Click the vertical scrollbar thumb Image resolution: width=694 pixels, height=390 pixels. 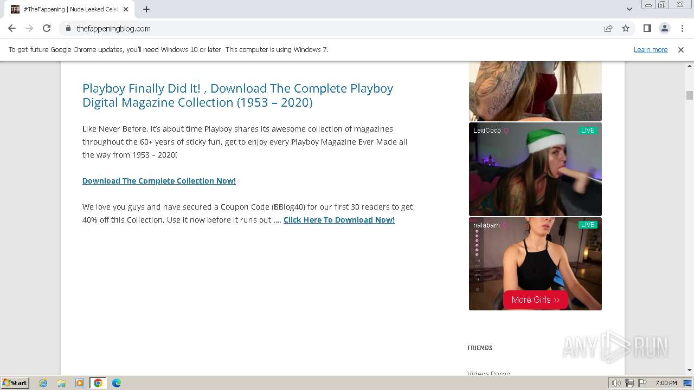[x=689, y=95]
